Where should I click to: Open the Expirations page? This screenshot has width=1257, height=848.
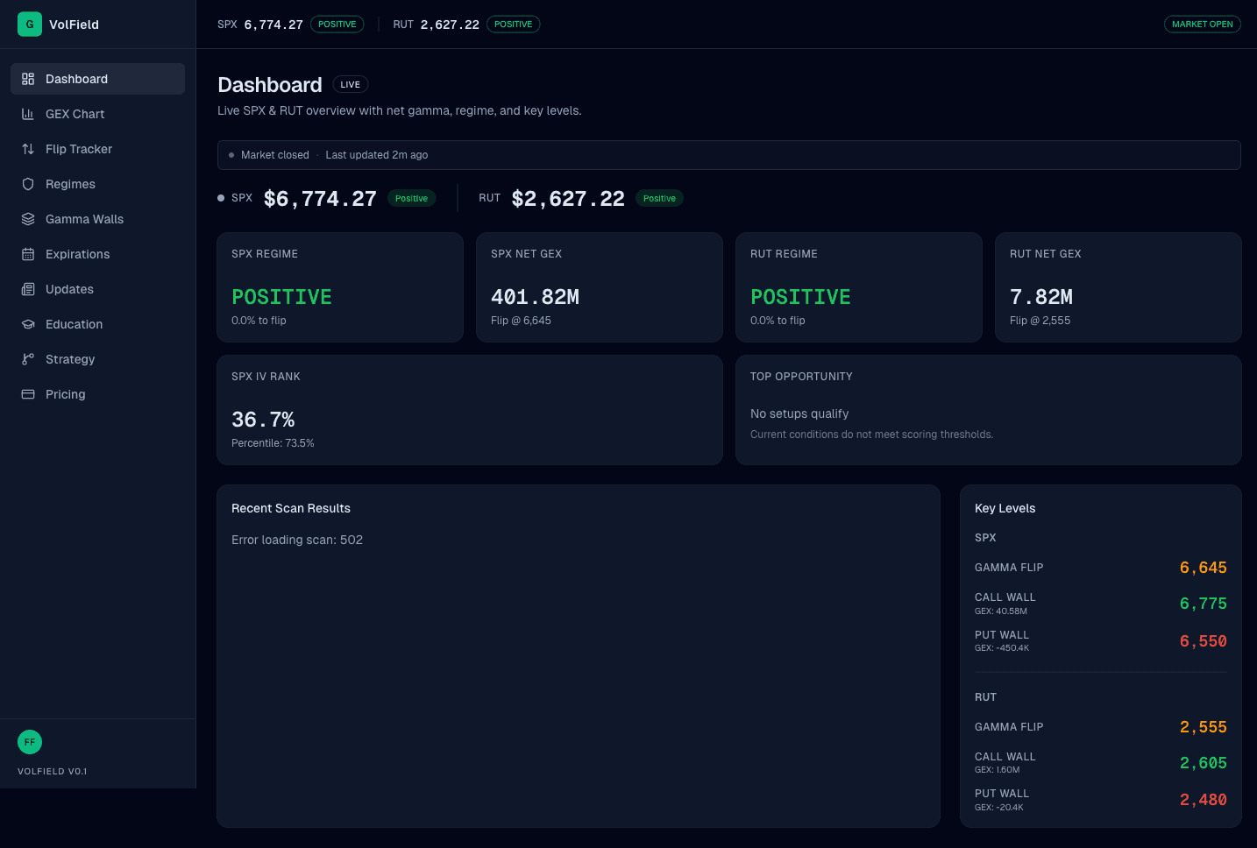[x=97, y=254]
